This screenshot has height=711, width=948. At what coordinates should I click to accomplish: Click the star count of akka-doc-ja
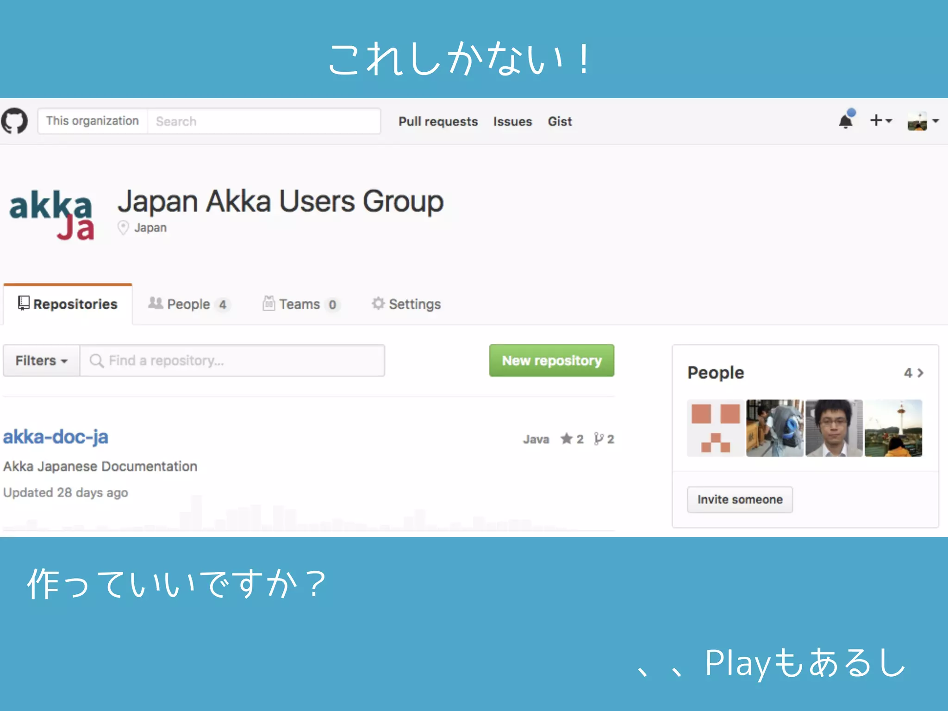tap(572, 439)
